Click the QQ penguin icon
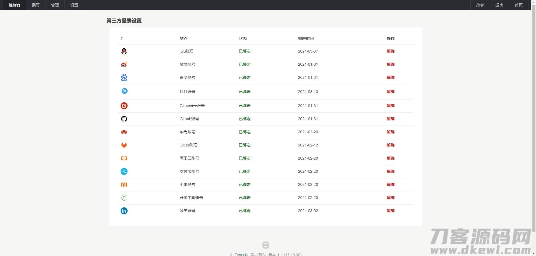536x256 pixels. coord(124,51)
